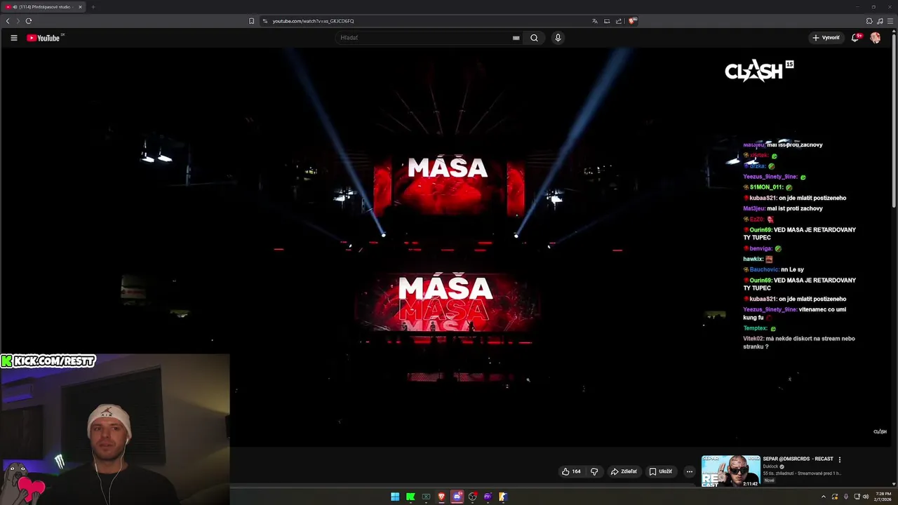Click chat username Bauchovic
This screenshot has height=505, width=898.
click(x=764, y=269)
